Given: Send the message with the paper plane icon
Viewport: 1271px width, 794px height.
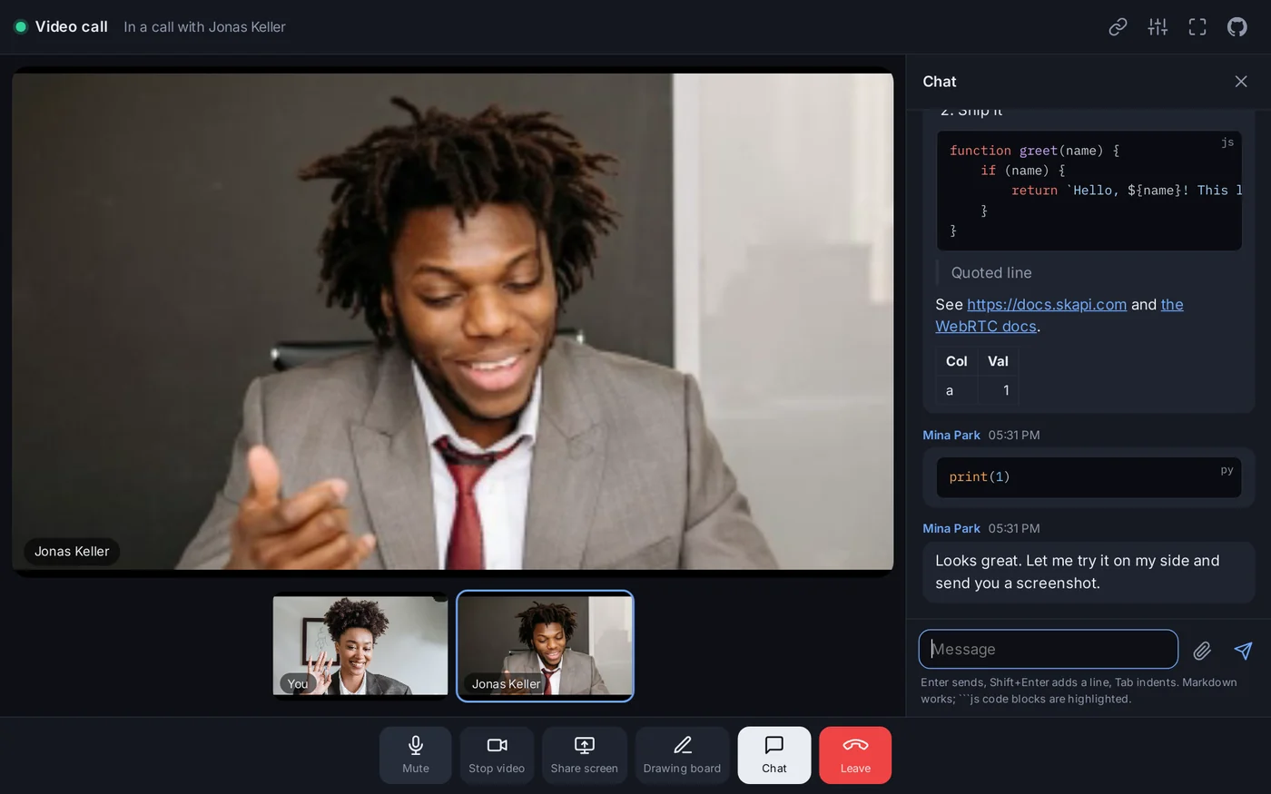Looking at the screenshot, I should click(x=1243, y=650).
